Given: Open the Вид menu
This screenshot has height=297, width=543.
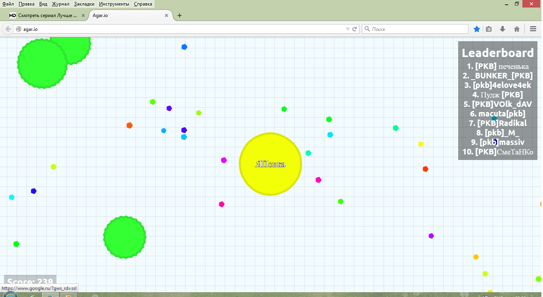Looking at the screenshot, I should pyautogui.click(x=43, y=4).
